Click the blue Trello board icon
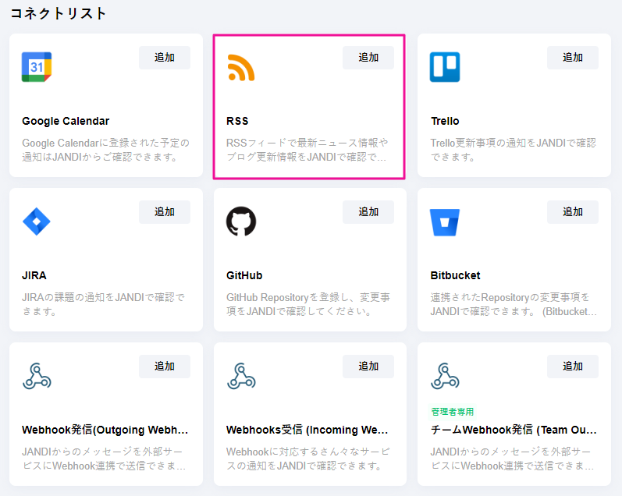This screenshot has width=622, height=496. (x=445, y=67)
